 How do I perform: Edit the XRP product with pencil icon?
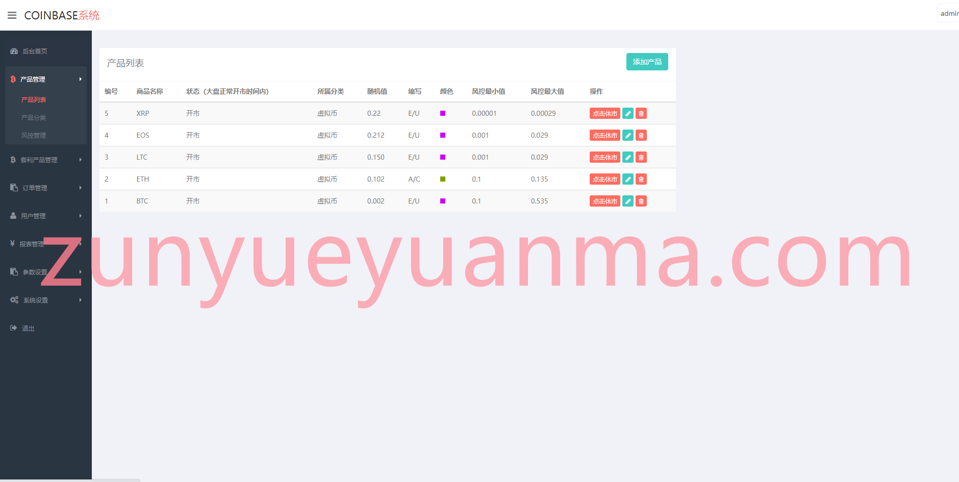pos(628,113)
